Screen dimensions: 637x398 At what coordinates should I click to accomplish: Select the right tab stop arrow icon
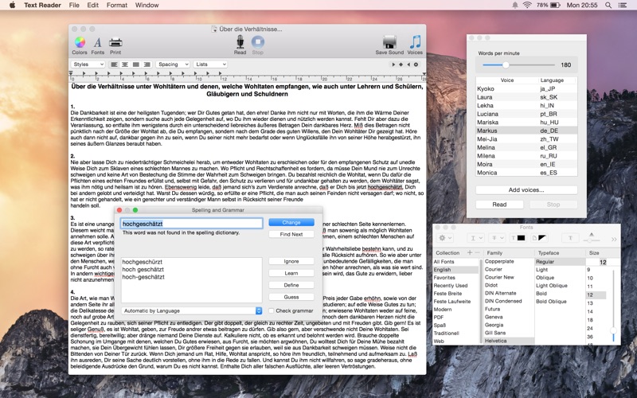[x=408, y=64]
